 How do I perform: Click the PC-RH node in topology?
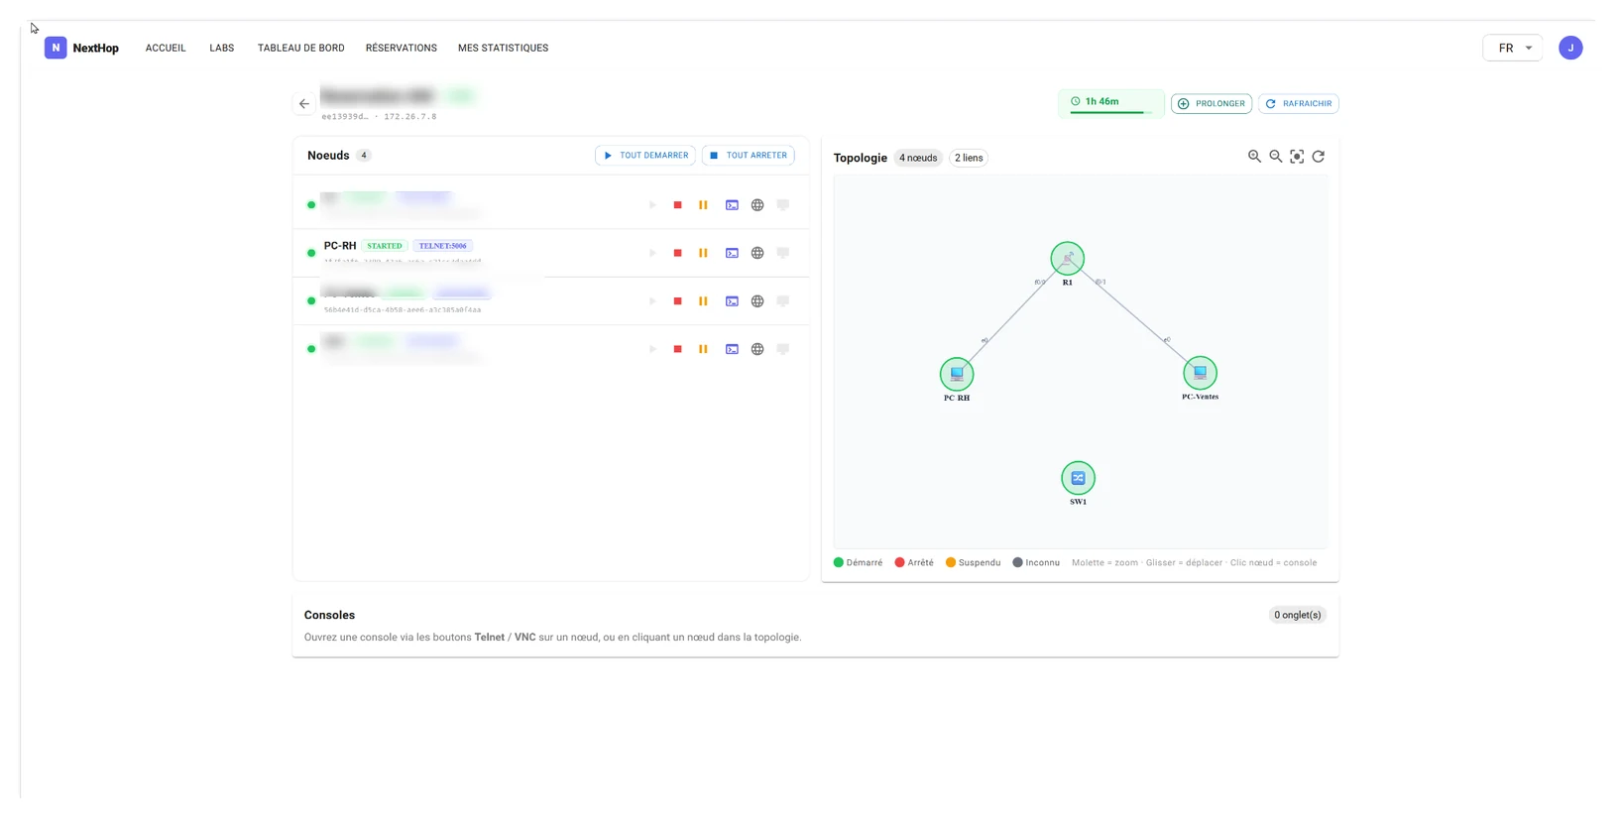point(957,374)
